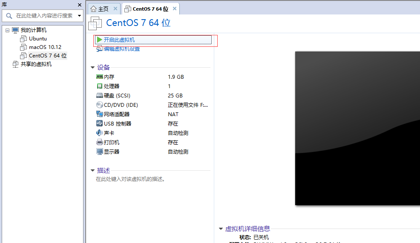Select 共享的虚拟机 in the library tree
The image size is (420, 243).
(36, 64)
